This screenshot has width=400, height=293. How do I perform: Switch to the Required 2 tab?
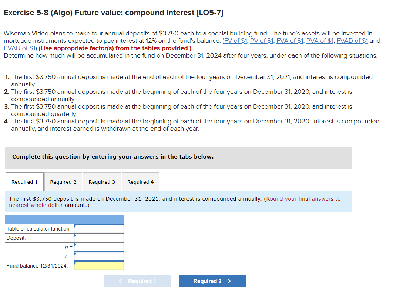click(x=63, y=182)
